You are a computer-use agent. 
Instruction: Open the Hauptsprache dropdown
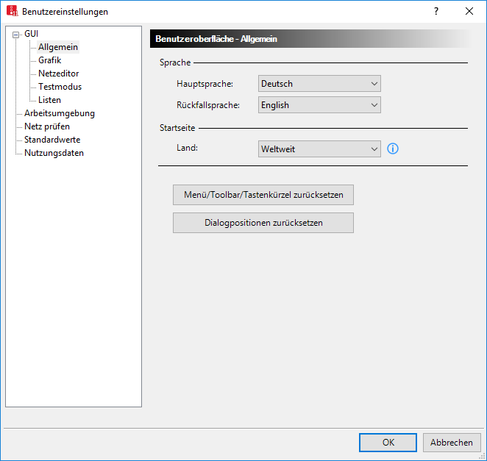coord(319,84)
